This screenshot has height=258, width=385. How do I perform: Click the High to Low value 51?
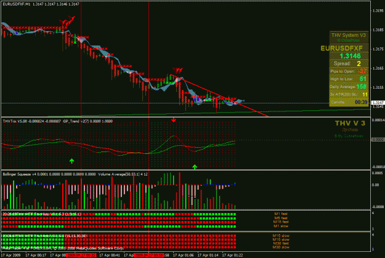(x=363, y=79)
